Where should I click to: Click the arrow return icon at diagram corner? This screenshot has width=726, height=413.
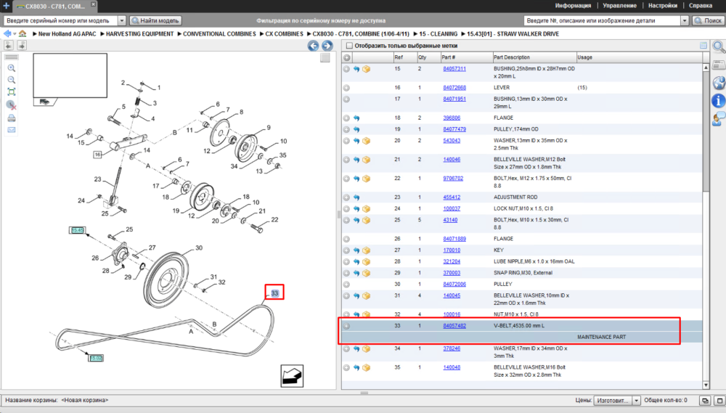[x=292, y=376]
